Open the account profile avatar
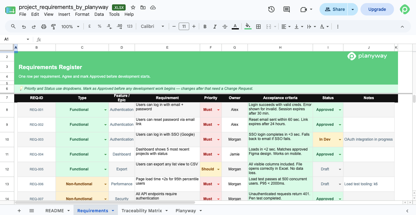This screenshot has width=416, height=215. pos(405,9)
